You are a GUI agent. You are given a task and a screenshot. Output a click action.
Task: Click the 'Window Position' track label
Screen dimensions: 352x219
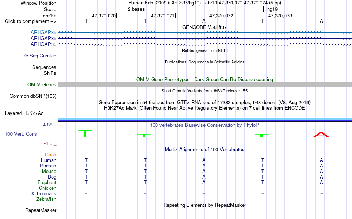(x=39, y=3)
